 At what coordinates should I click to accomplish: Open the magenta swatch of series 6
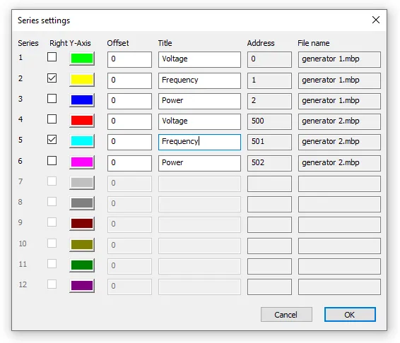pos(82,162)
